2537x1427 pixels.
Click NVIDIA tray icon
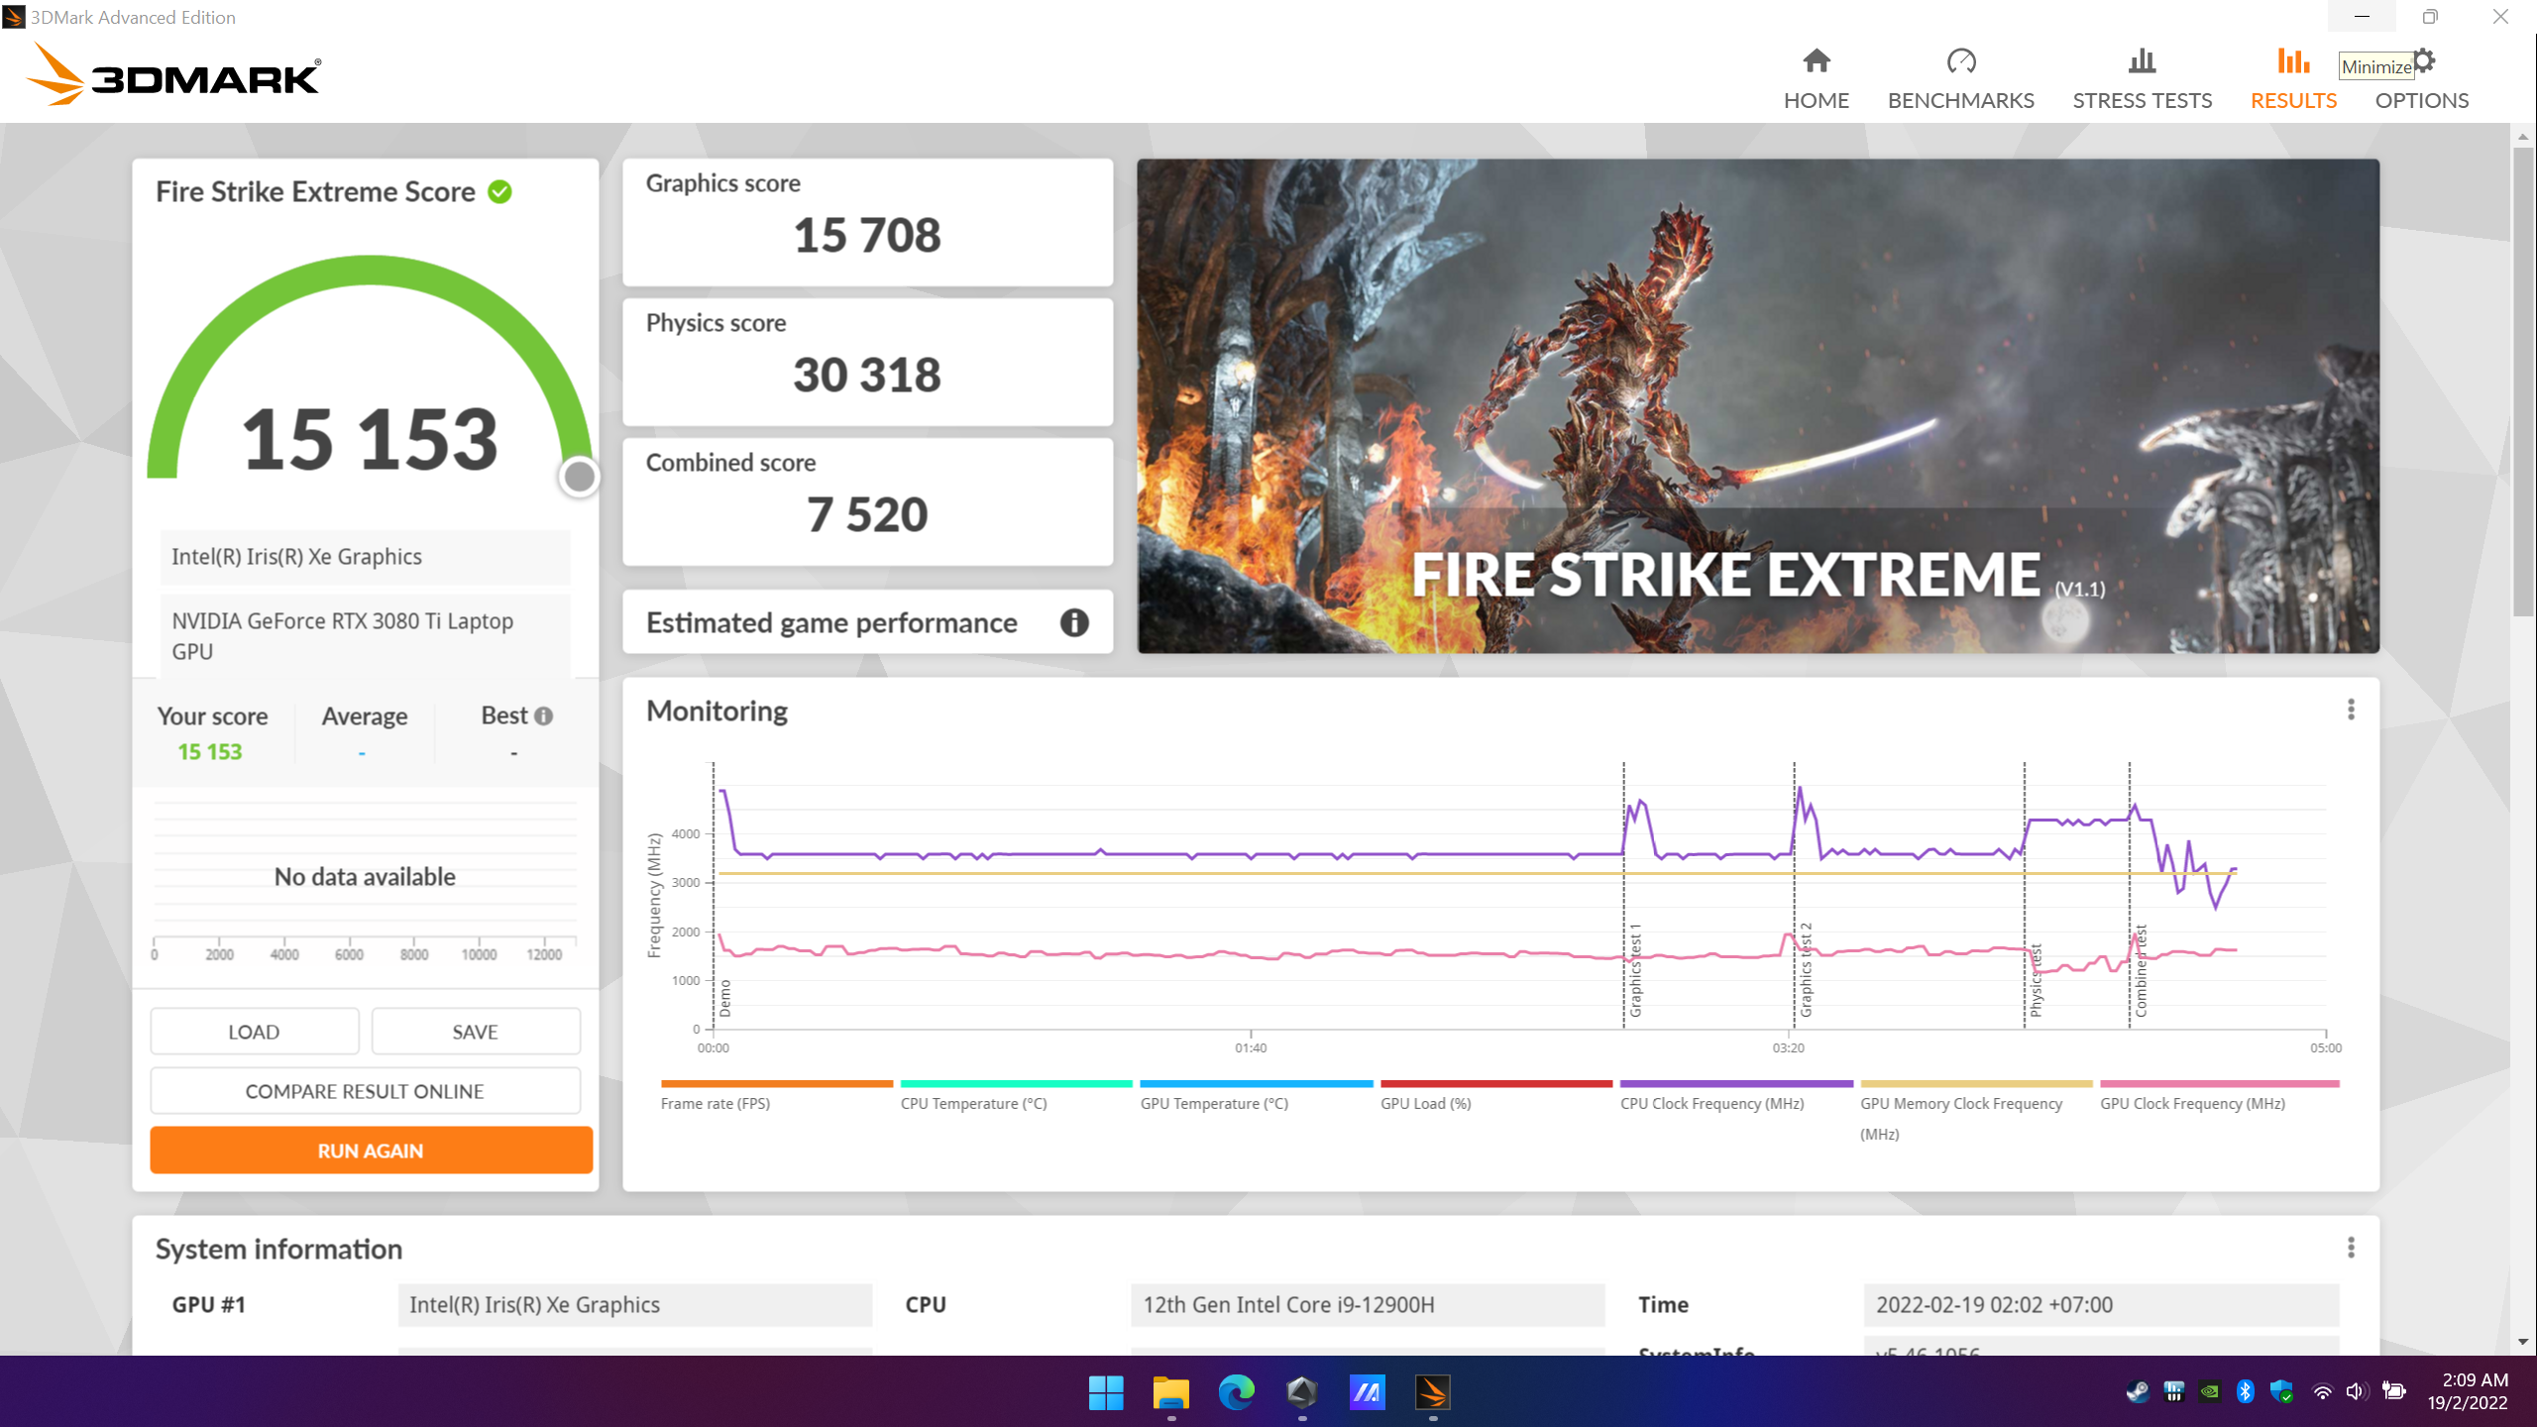click(2209, 1391)
